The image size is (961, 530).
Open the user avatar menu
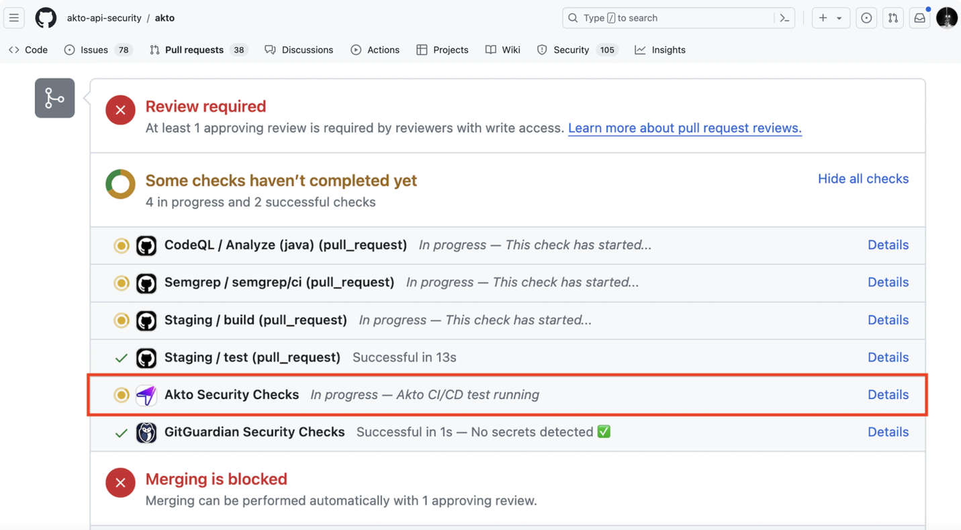coord(947,18)
